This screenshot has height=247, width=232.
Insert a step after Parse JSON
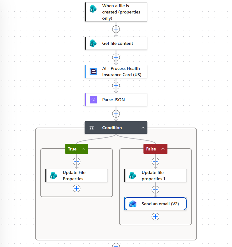[116, 114]
